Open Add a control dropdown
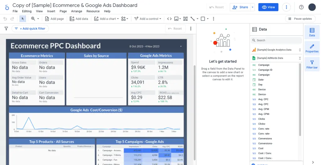 [x=148, y=19]
